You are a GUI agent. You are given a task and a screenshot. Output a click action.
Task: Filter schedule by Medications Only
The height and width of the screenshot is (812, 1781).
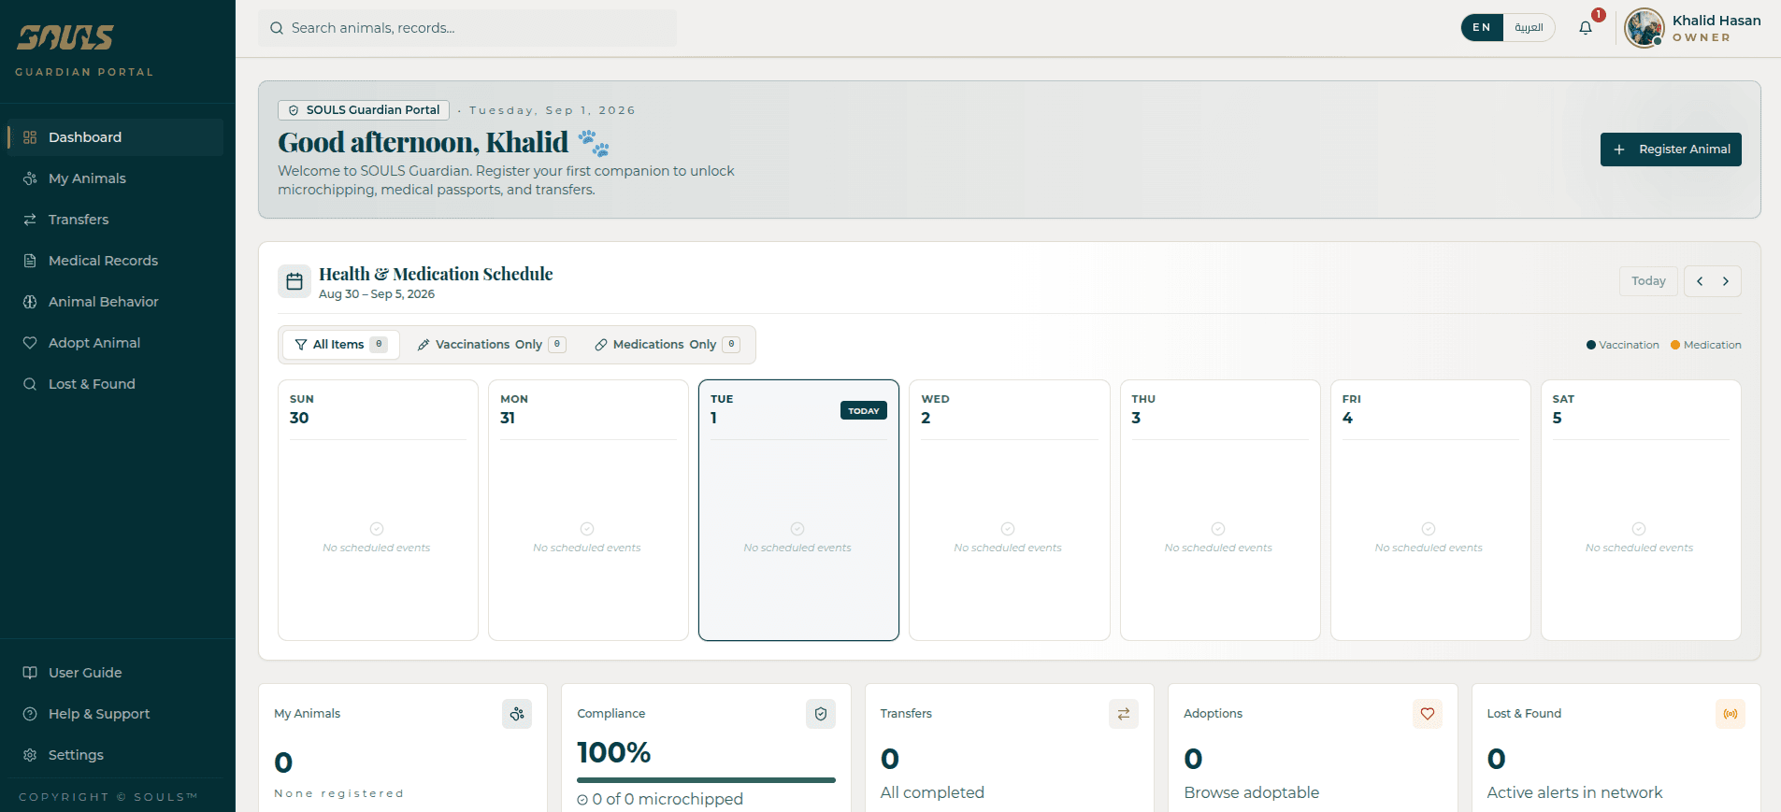pos(668,345)
